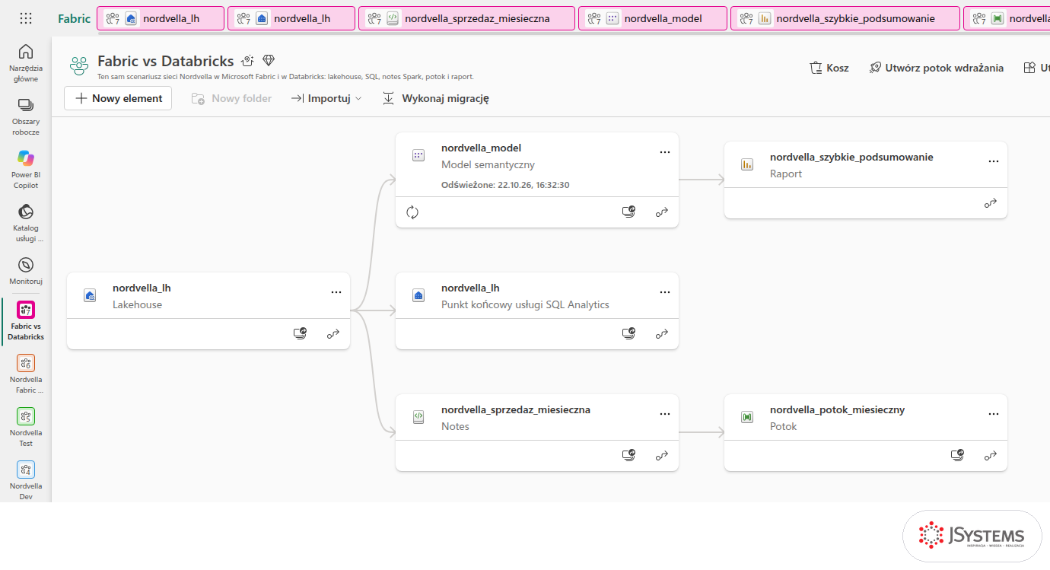Open more options for nordvella_model
Screen dimensions: 1050x570
point(665,152)
